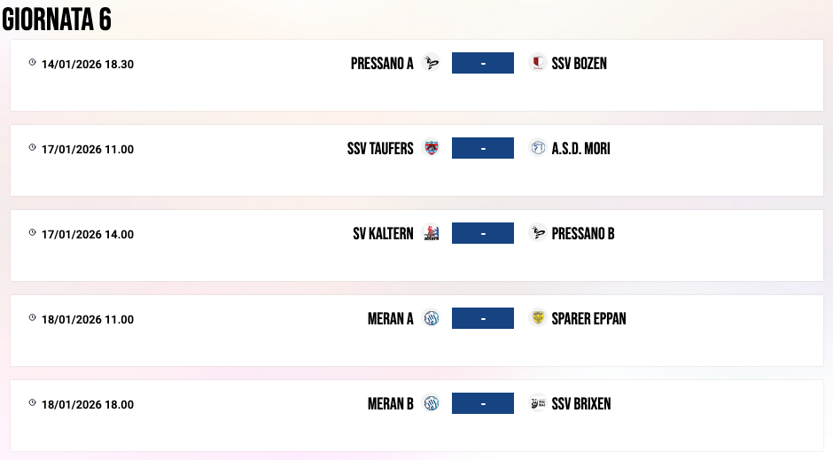This screenshot has height=460, width=833.
Task: Click the Sparer Eppan team logo
Action: coord(537,318)
